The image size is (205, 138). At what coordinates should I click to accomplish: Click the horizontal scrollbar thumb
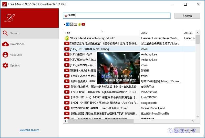[x=101, y=121]
